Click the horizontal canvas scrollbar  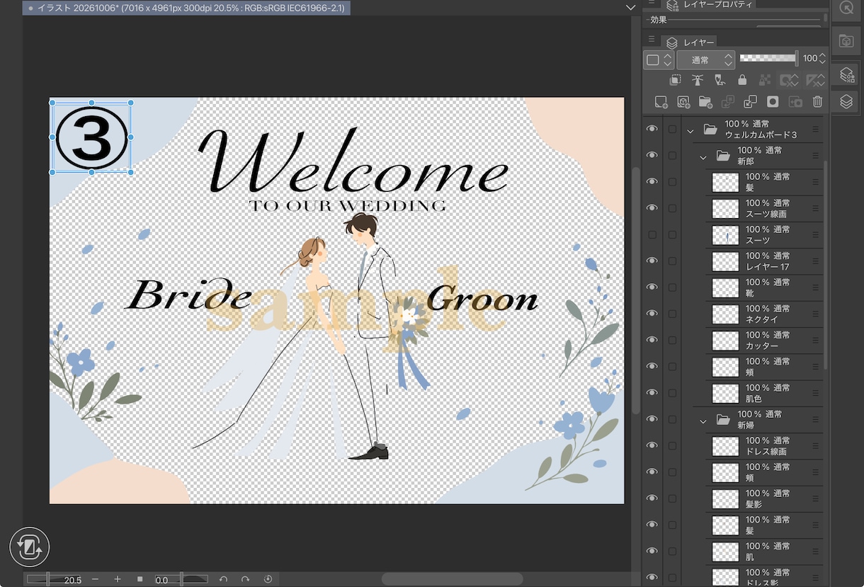point(452,579)
